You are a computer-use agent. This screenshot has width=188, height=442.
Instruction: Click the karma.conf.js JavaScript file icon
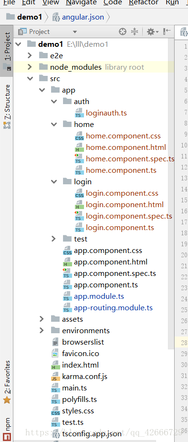tap(55, 376)
